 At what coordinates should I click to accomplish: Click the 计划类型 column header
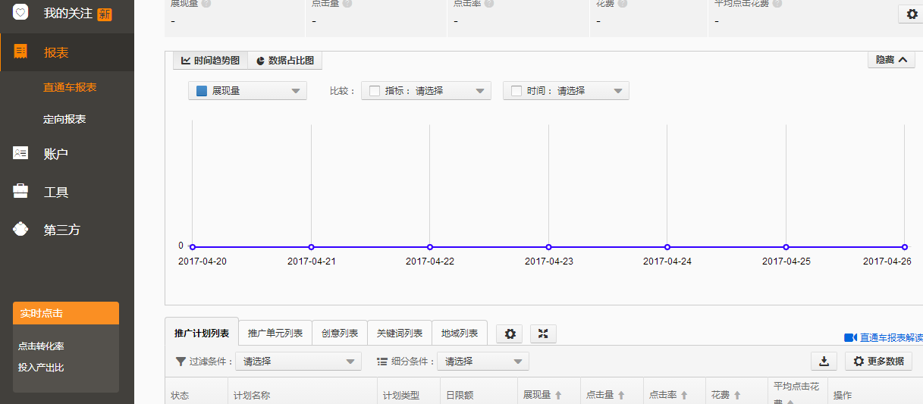(x=401, y=396)
